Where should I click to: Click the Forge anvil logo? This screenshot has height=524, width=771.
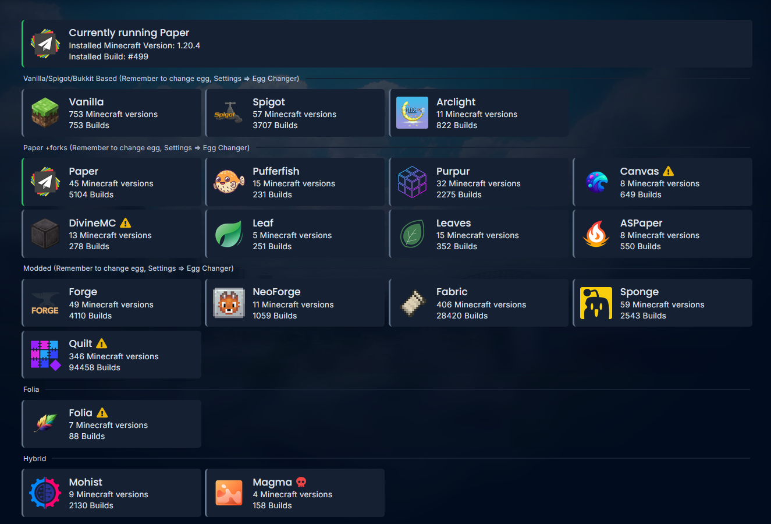point(45,303)
